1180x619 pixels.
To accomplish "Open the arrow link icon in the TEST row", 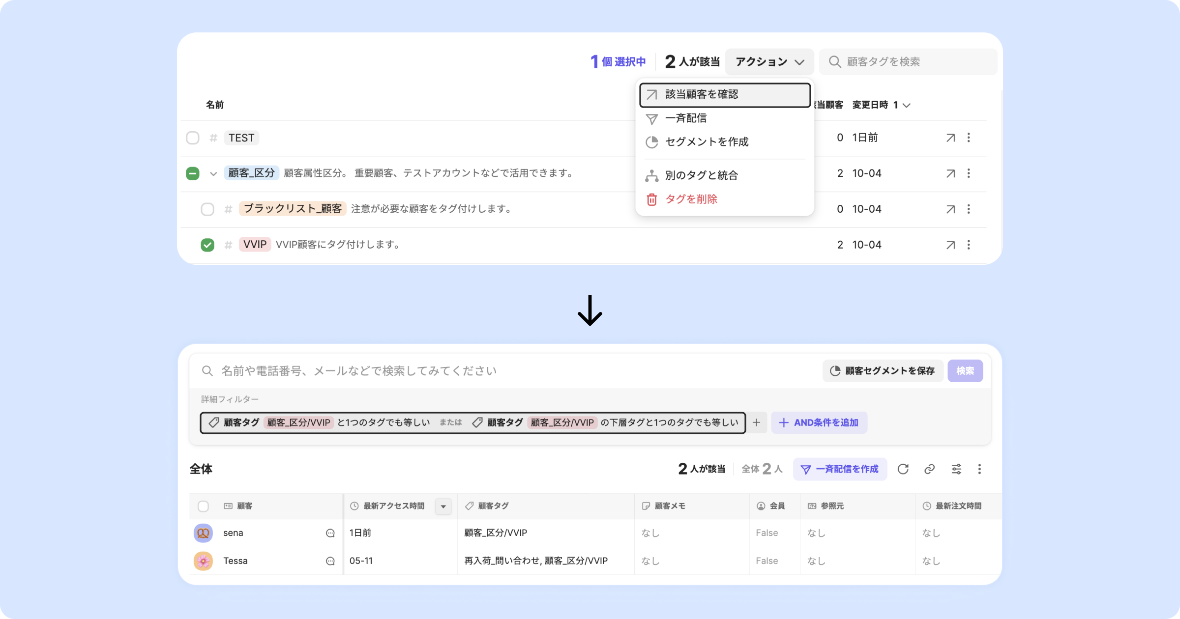I will click(950, 138).
